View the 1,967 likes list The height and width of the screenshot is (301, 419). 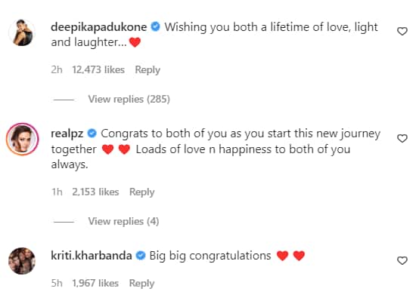95,283
